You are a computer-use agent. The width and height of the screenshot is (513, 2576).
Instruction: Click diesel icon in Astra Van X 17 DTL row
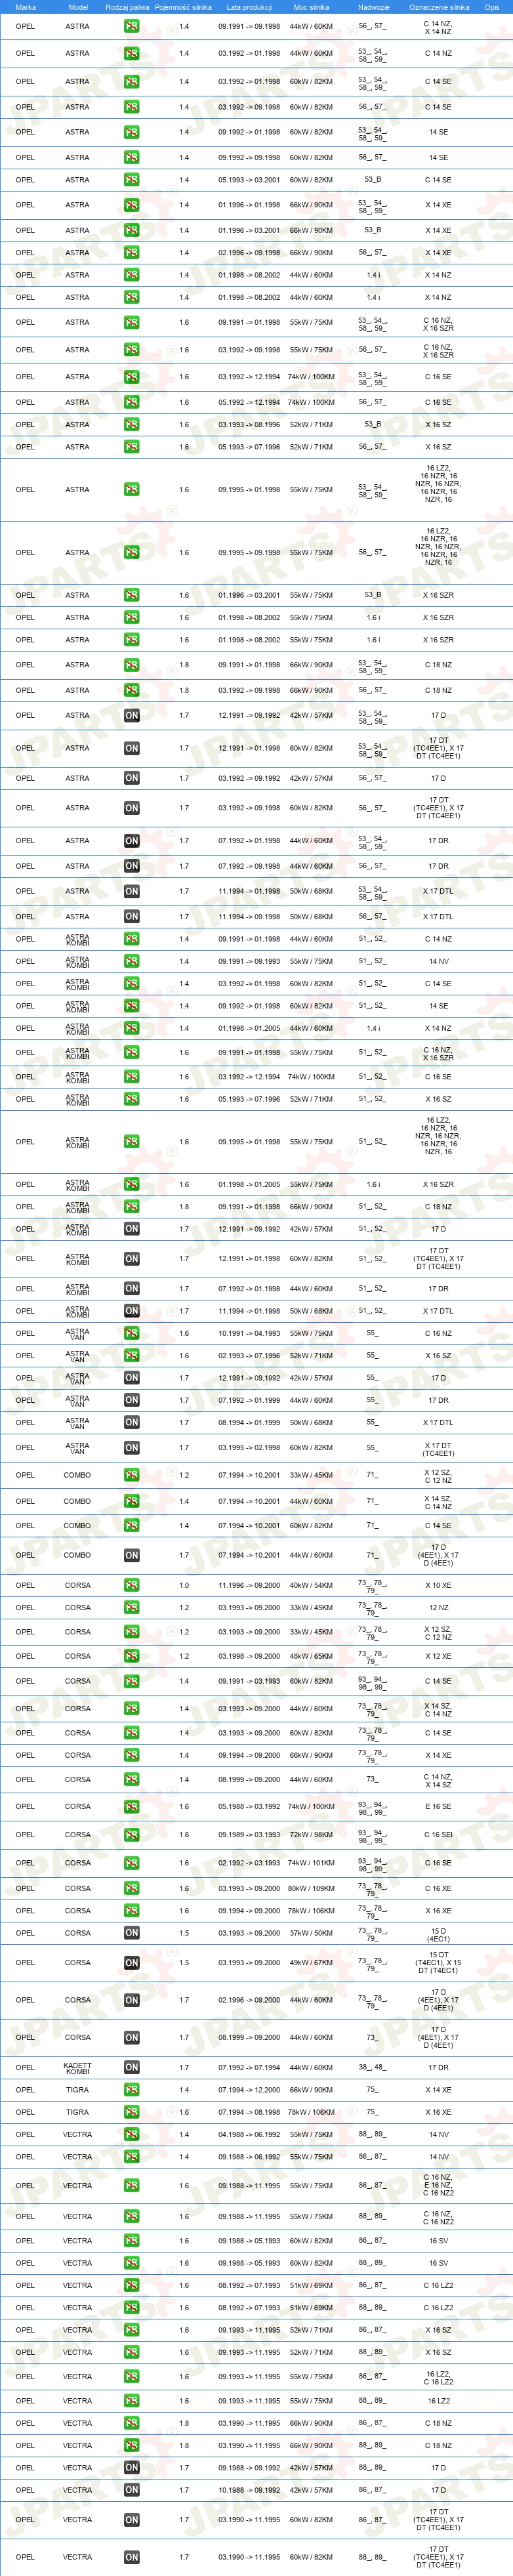point(131,1422)
